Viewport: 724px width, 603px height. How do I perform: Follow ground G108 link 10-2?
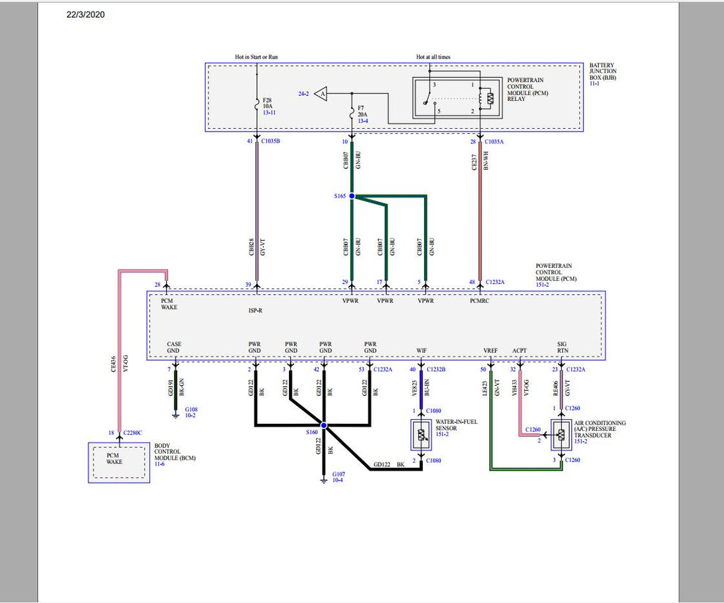click(x=190, y=415)
